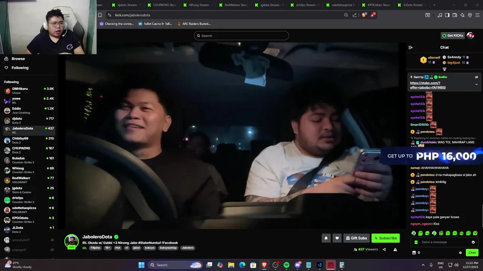Open Spotify from the taskbar
Image resolution: width=483 pixels, height=271 pixels.
click(x=286, y=265)
